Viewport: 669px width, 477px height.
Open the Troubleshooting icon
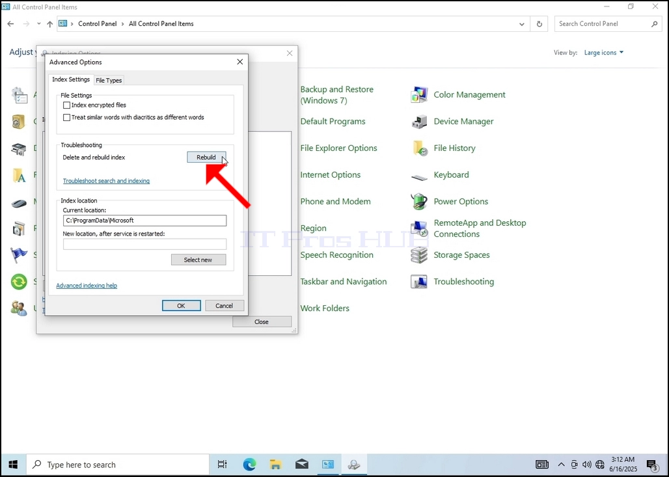419,282
